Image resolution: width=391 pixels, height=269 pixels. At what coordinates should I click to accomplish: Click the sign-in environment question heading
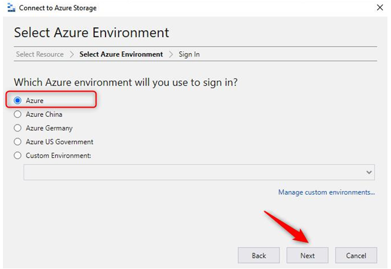click(126, 82)
